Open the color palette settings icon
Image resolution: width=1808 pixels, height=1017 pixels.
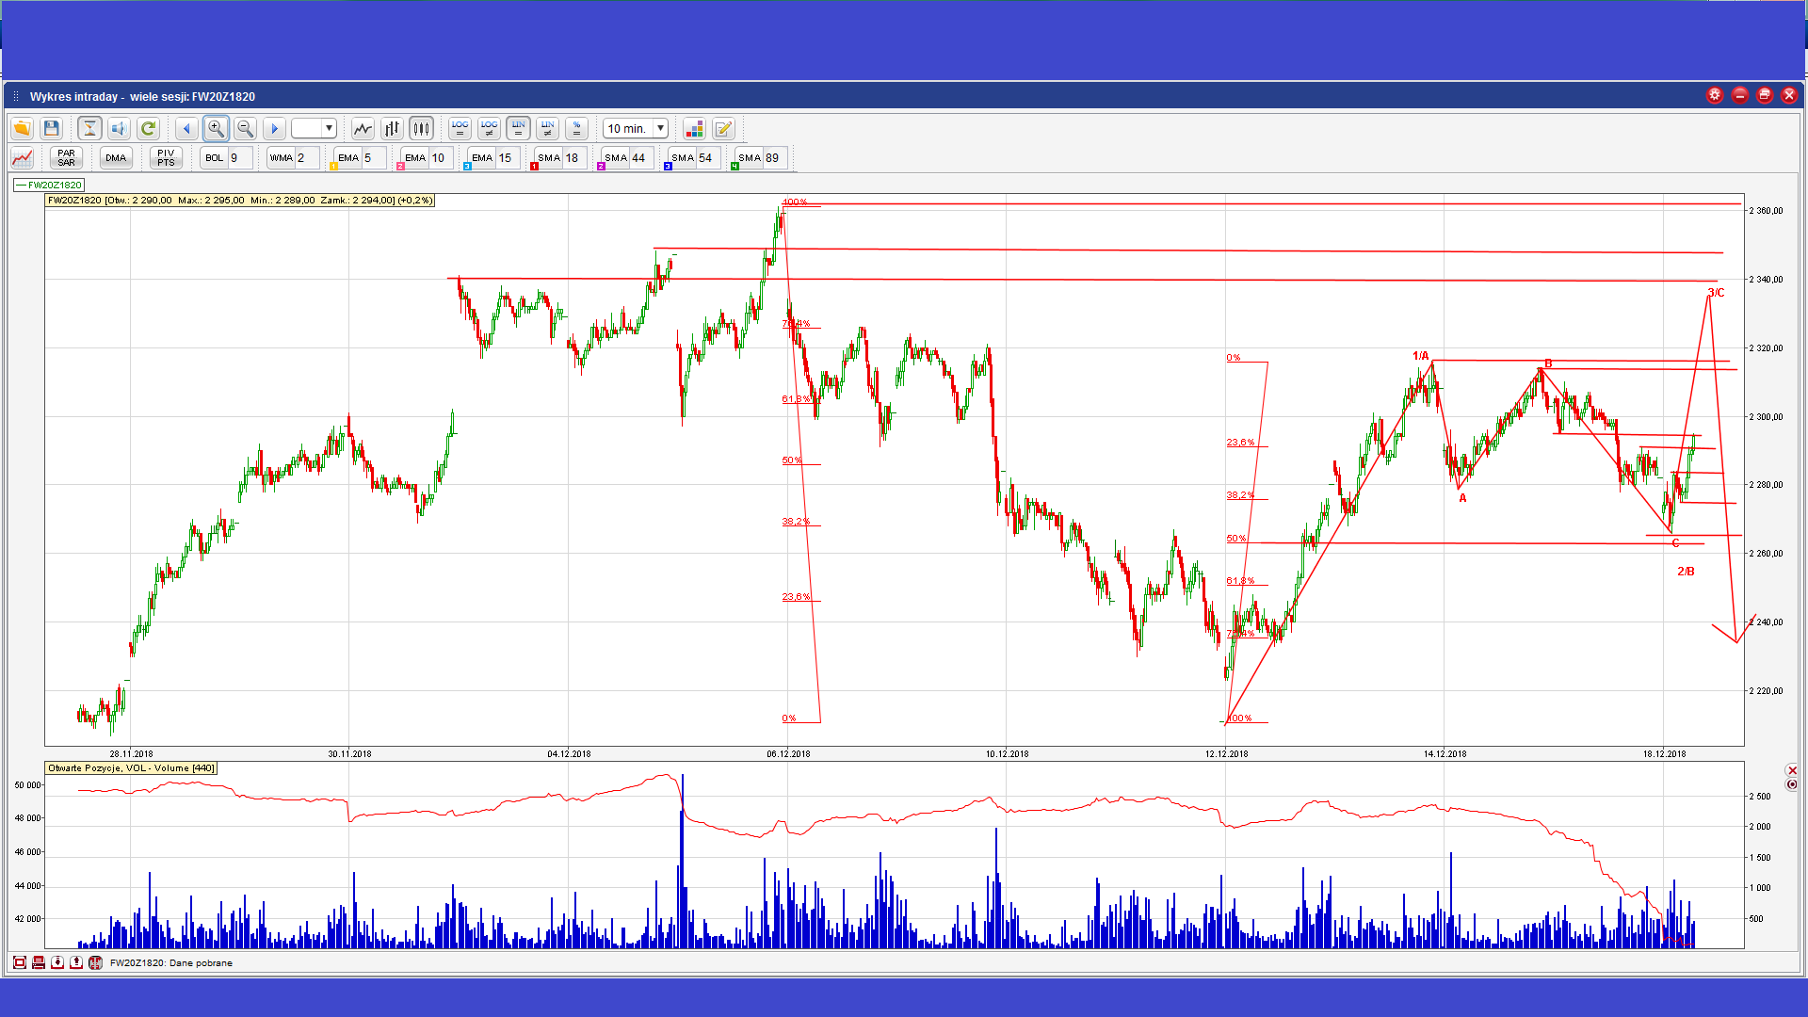(694, 129)
